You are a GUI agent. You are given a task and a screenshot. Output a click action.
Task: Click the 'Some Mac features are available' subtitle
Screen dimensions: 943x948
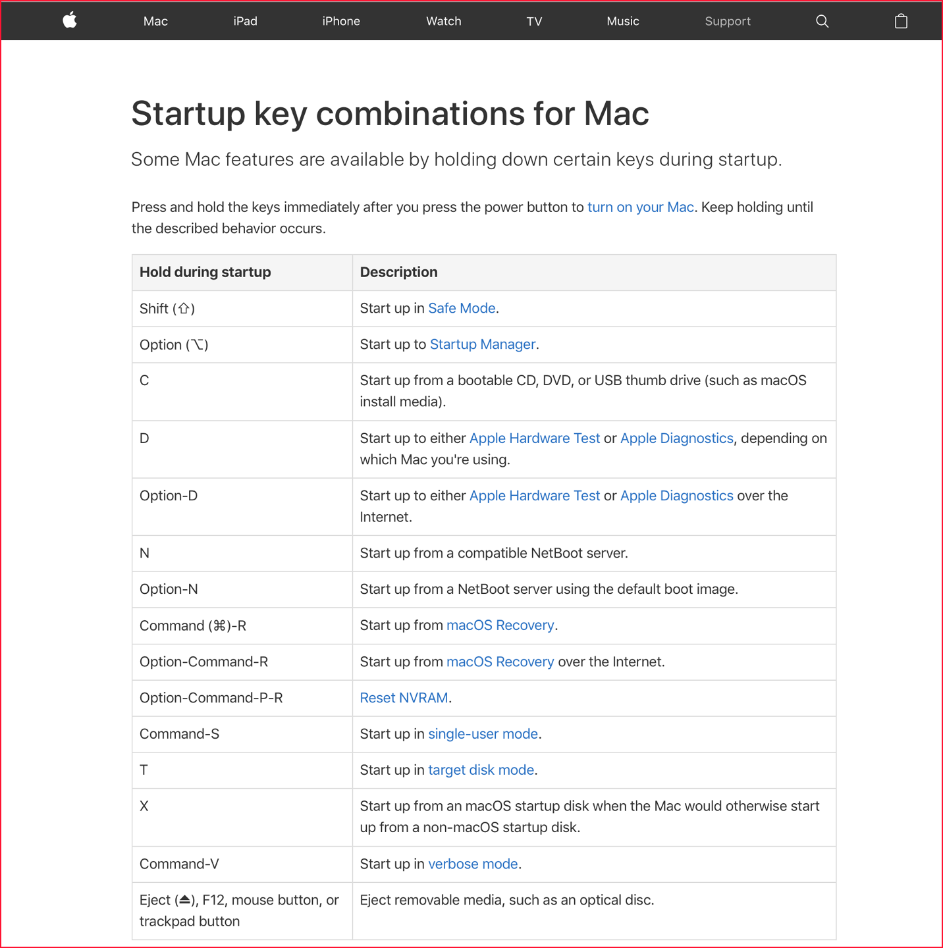[x=456, y=159]
